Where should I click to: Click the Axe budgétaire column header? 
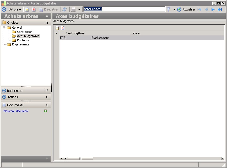click(75, 33)
